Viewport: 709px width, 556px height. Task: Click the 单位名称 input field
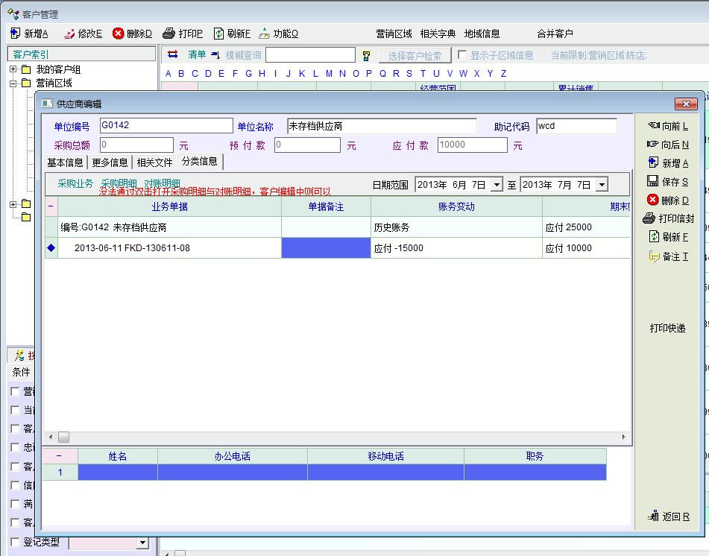tap(382, 126)
